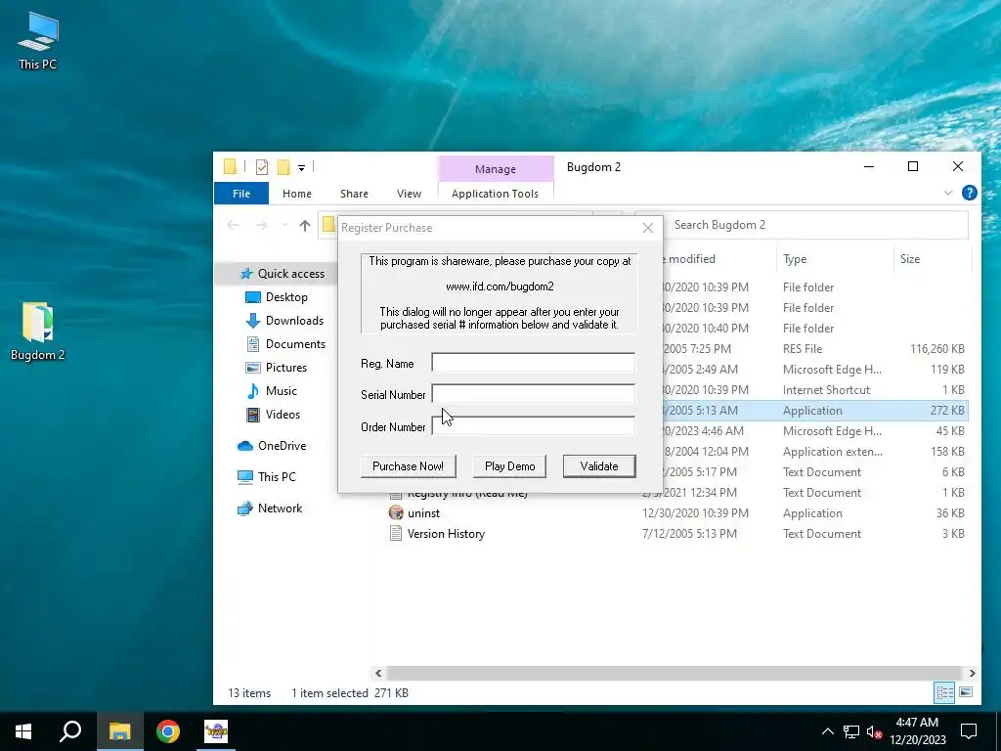Image resolution: width=1001 pixels, height=751 pixels.
Task: Click the Properties checkmark icon in title bar
Action: [262, 167]
